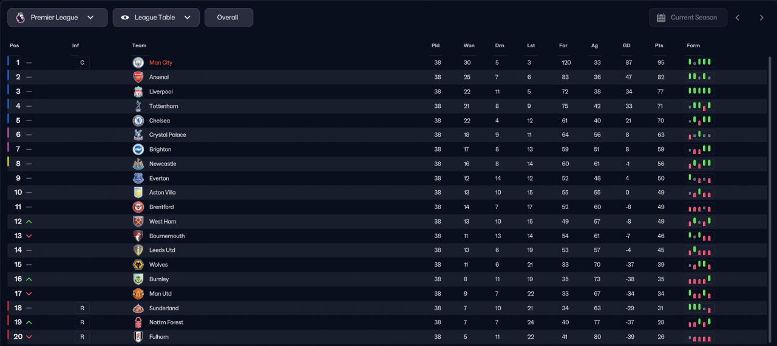The width and height of the screenshot is (777, 346).
Task: Click the C champions badge for Man City
Action: tap(82, 62)
